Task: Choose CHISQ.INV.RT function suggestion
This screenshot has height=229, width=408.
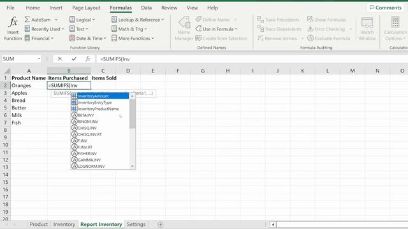Action: coord(100,134)
